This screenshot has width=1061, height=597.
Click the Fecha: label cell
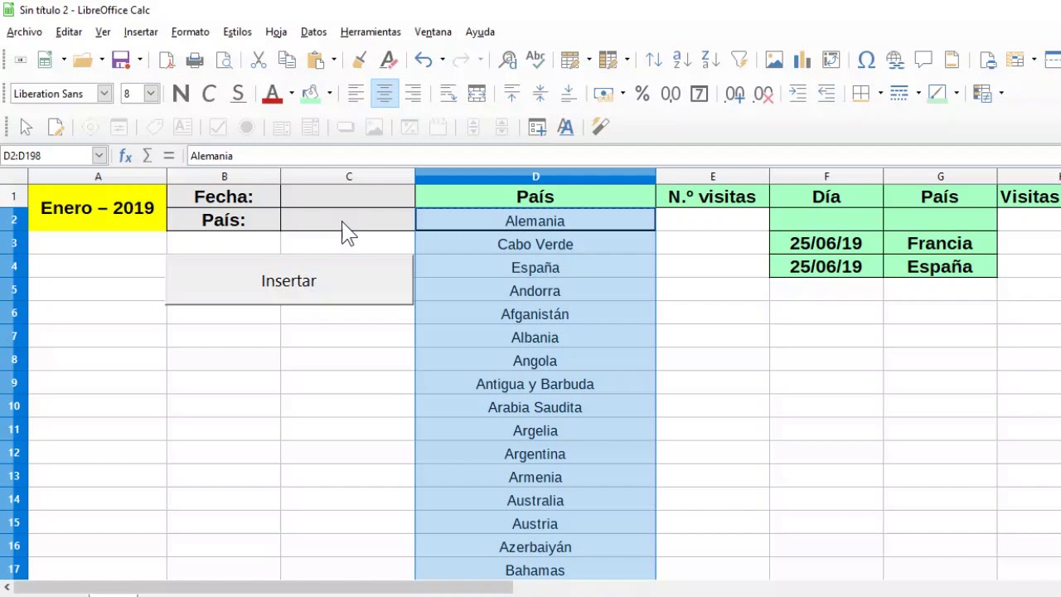pyautogui.click(x=224, y=197)
